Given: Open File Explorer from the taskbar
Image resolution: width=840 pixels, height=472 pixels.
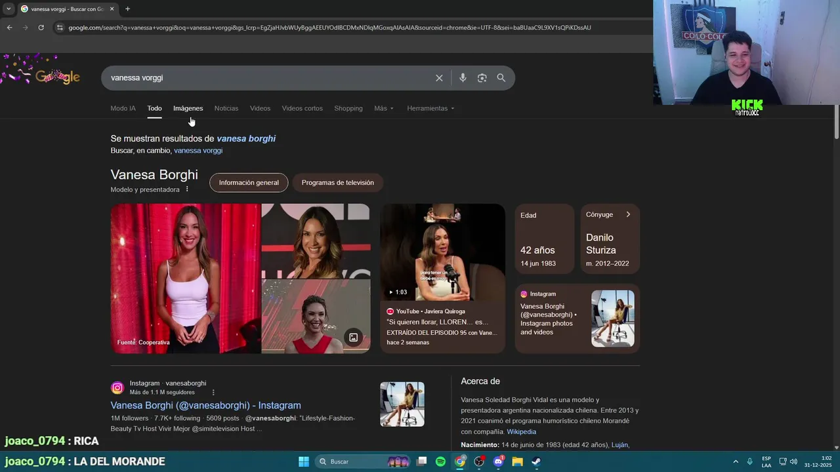Looking at the screenshot, I should click(517, 462).
